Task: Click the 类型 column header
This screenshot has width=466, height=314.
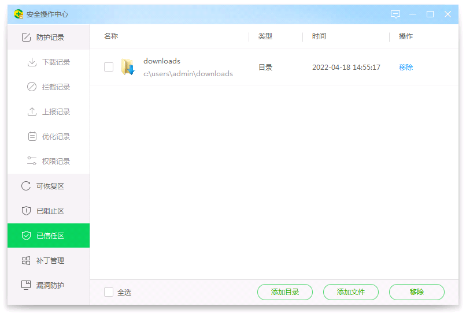Action: click(x=265, y=36)
